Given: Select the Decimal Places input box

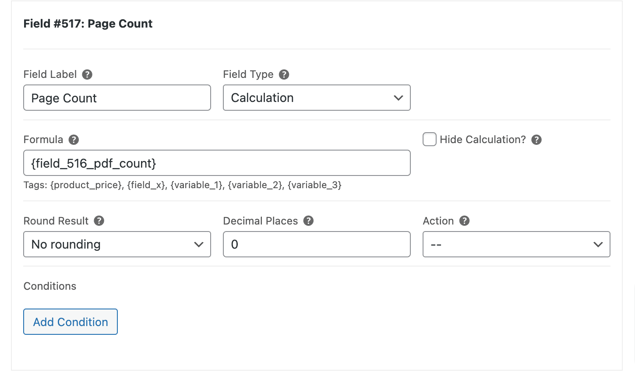Looking at the screenshot, I should 317,244.
